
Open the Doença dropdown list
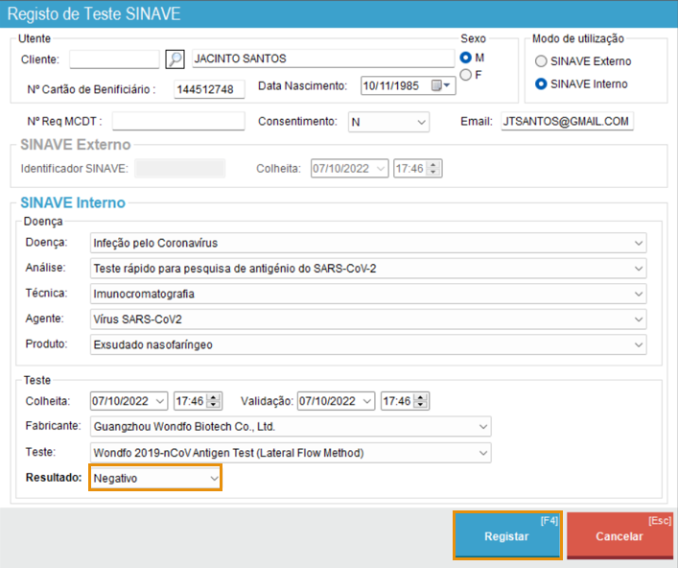[639, 242]
